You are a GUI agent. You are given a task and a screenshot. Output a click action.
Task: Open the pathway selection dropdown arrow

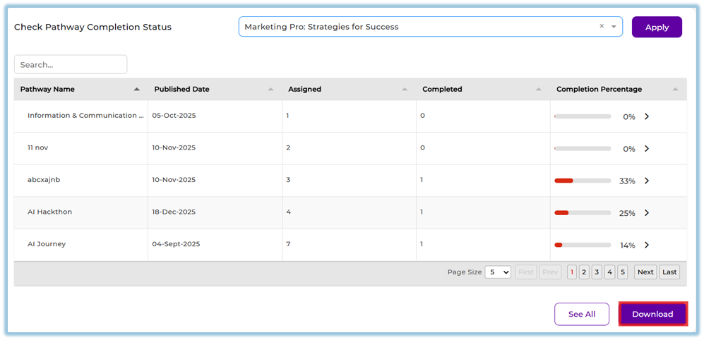[x=614, y=27]
